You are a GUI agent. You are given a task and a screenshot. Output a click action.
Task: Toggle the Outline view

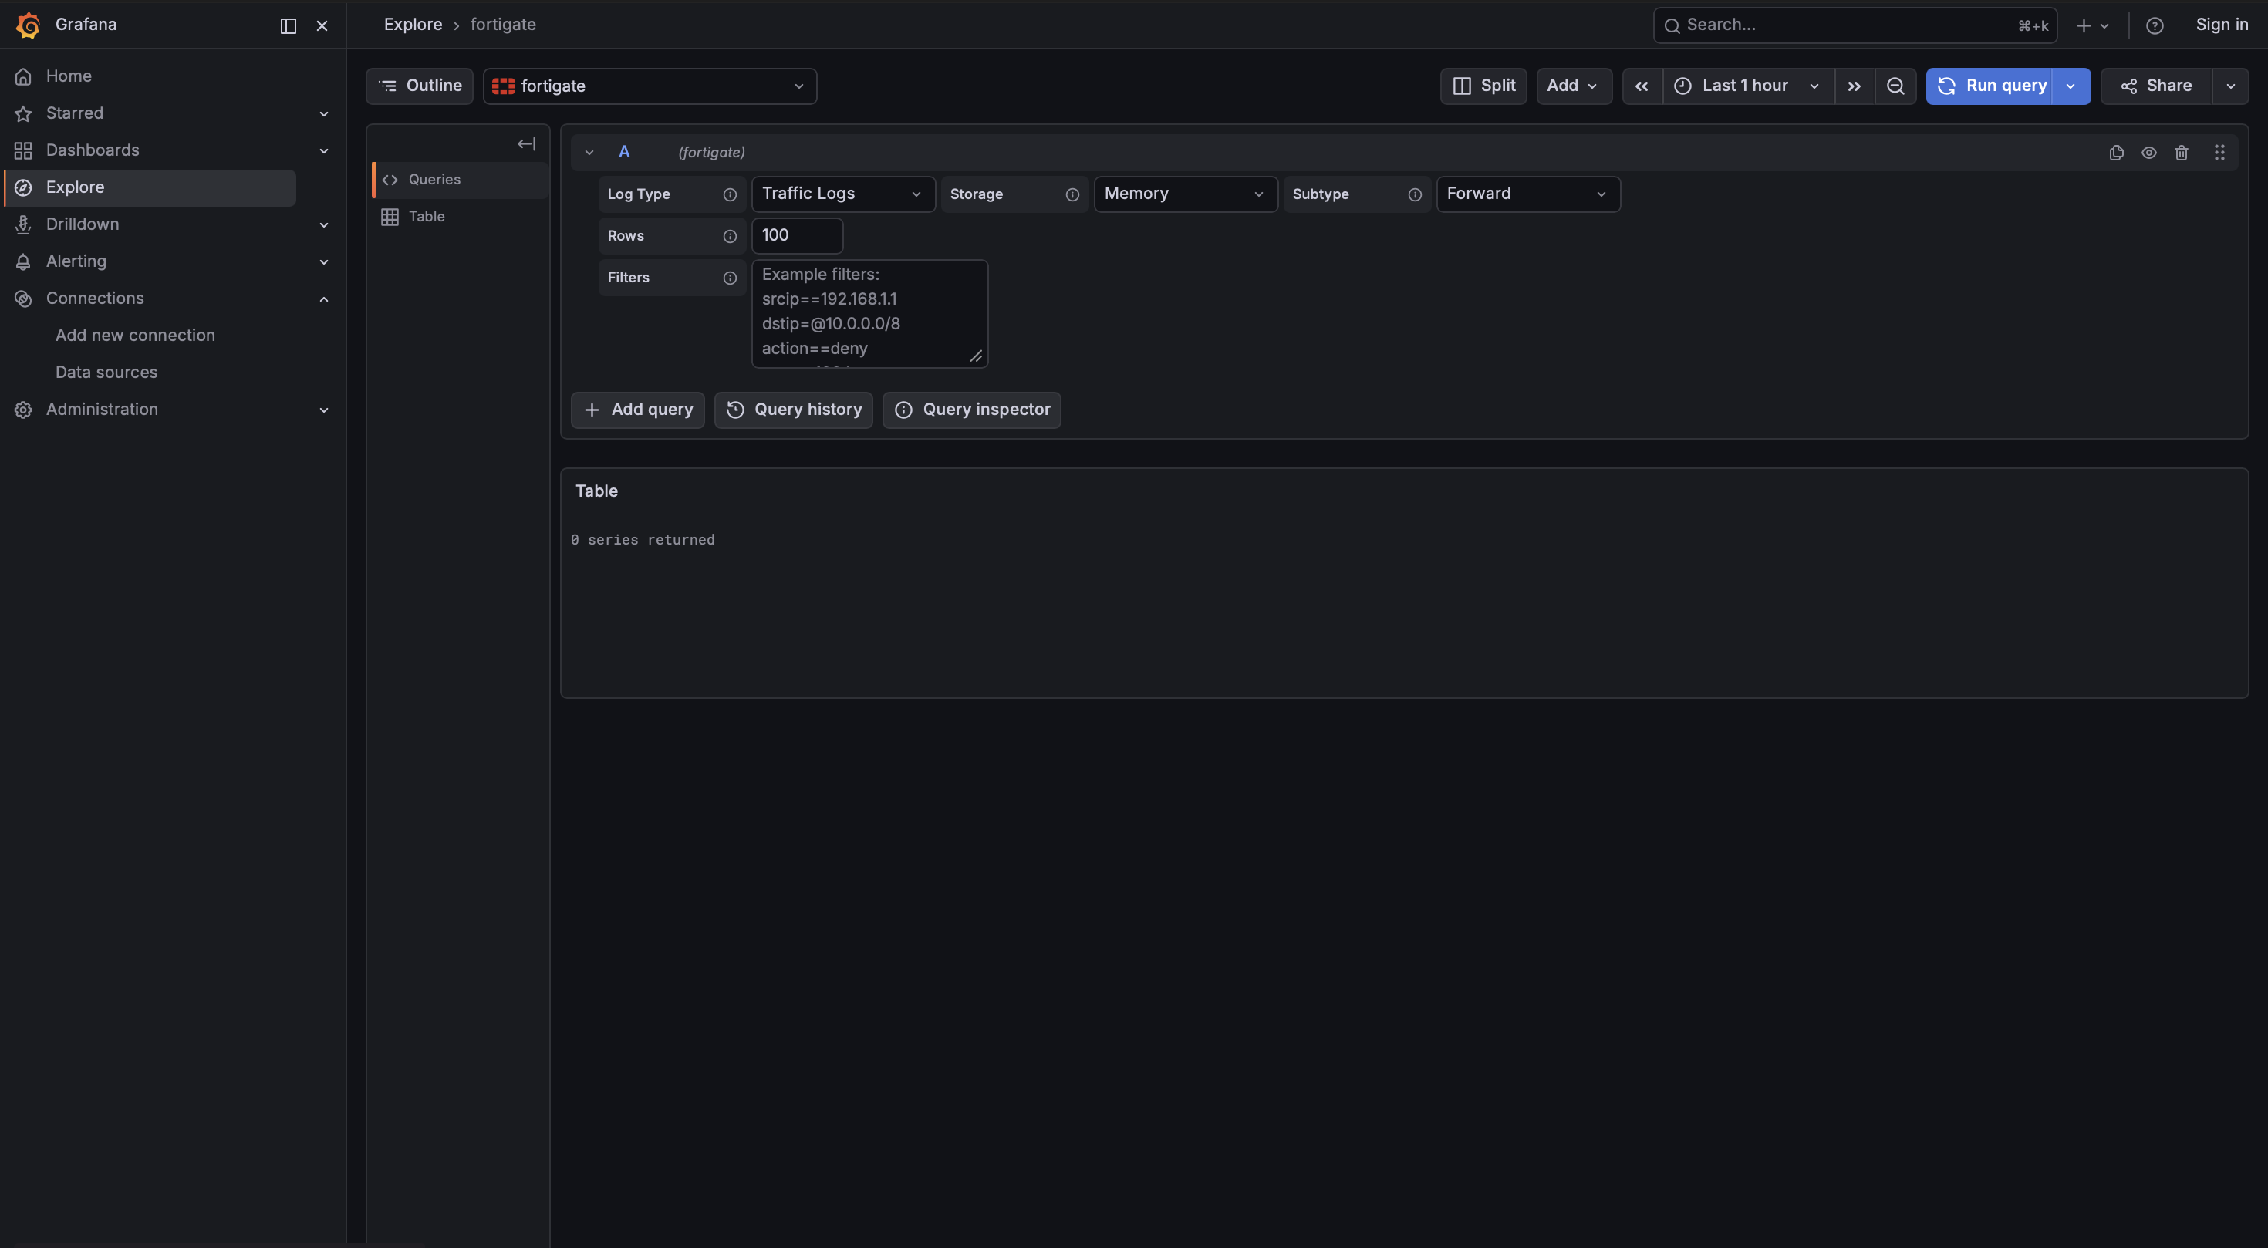click(419, 86)
